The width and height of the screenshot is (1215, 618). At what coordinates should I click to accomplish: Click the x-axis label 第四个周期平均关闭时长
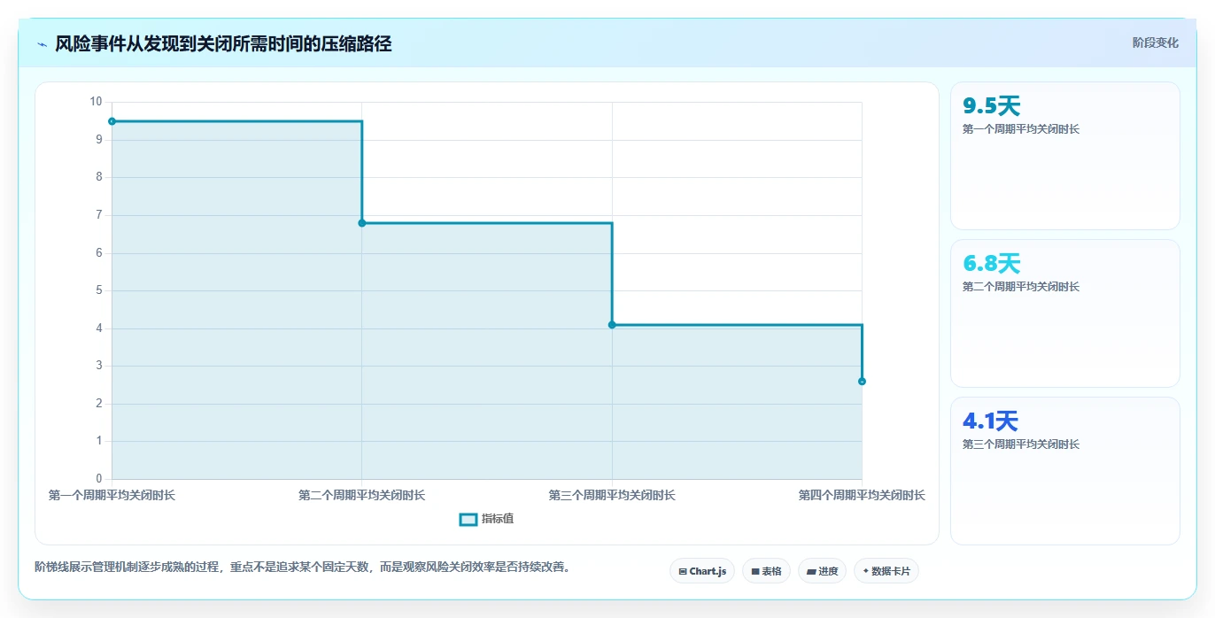(862, 495)
